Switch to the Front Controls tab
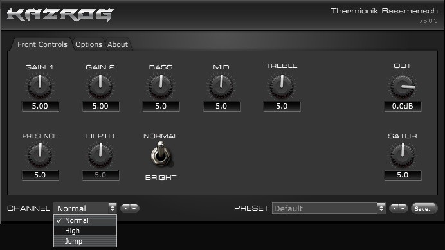 pos(42,44)
